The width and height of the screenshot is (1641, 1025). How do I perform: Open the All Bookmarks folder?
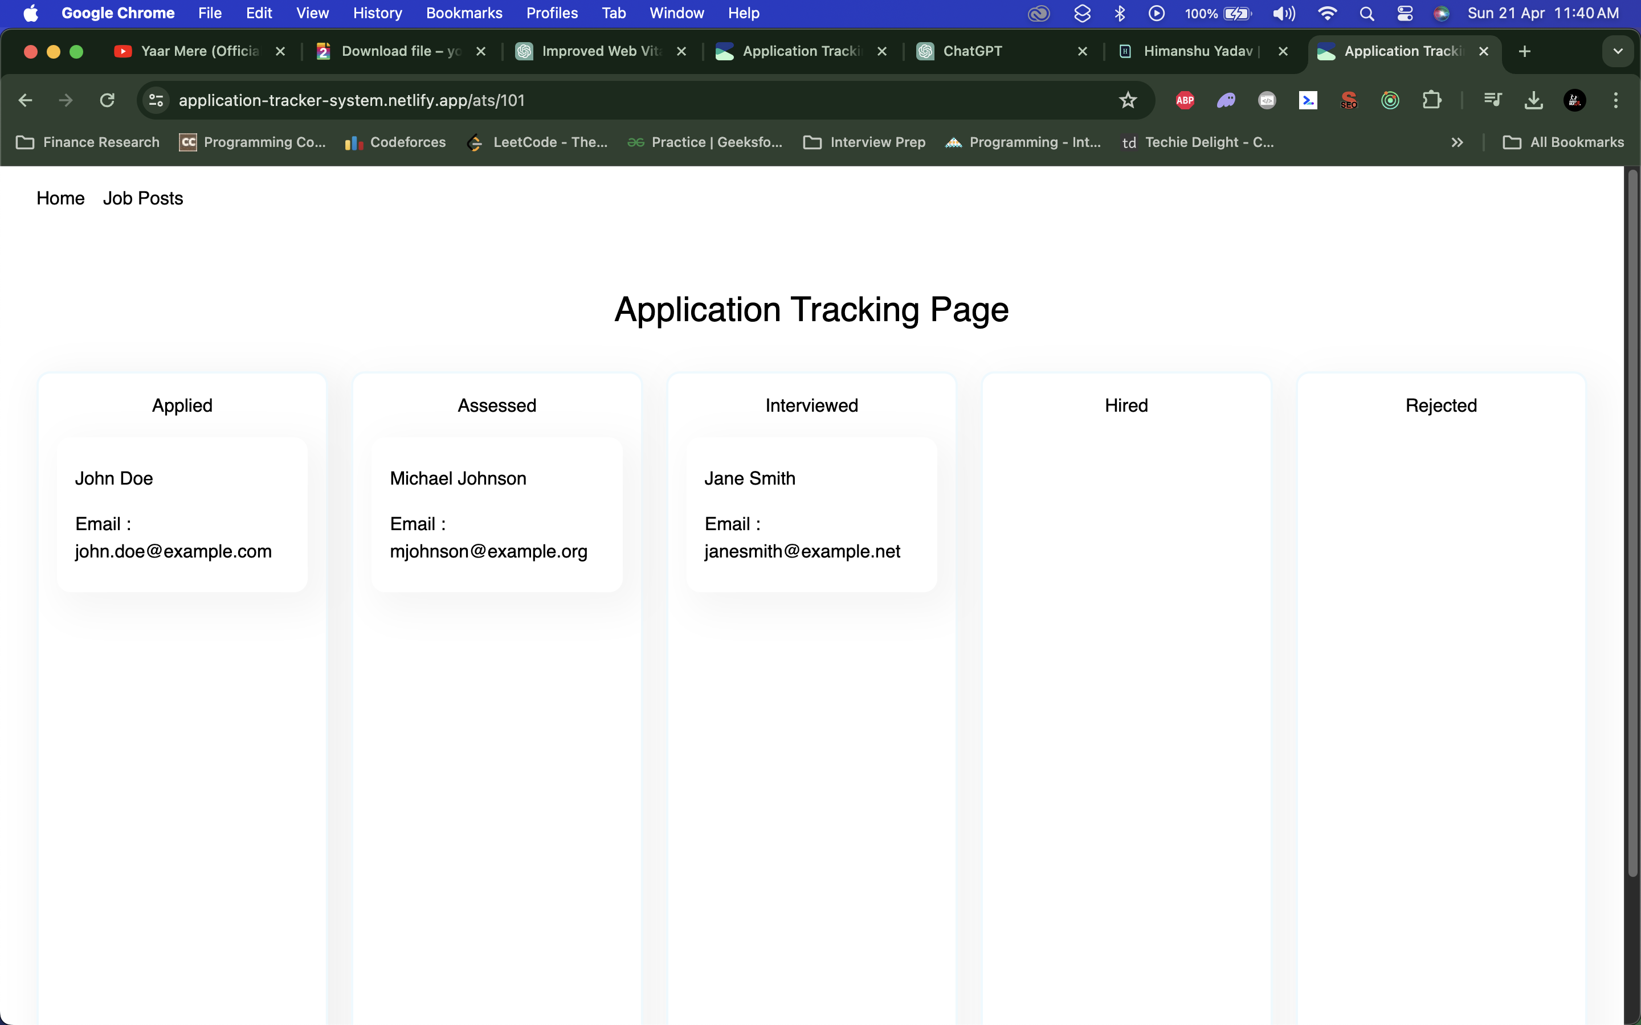click(x=1563, y=142)
